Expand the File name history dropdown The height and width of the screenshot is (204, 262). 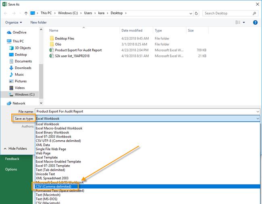[257, 111]
